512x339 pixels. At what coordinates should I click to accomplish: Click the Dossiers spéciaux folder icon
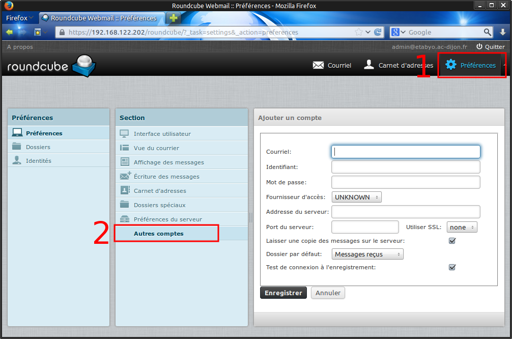pos(124,204)
